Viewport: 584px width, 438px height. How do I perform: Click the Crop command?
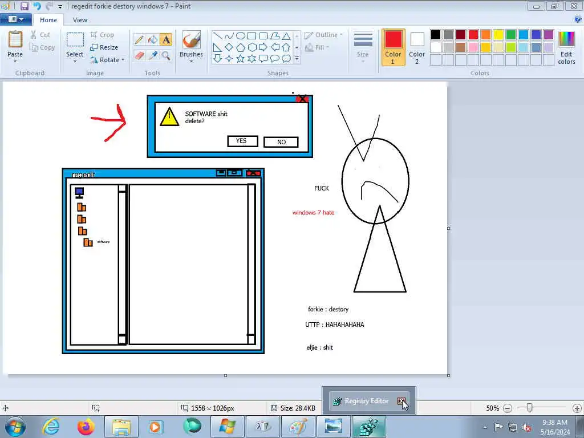103,35
